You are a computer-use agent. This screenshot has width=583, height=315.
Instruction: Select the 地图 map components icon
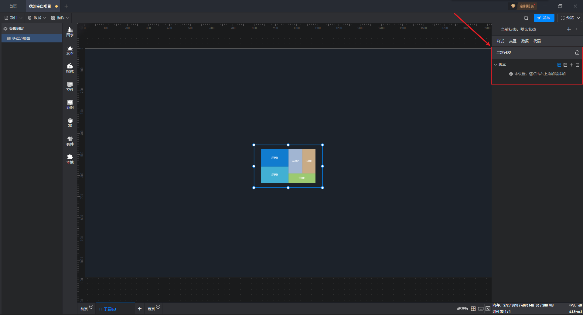tap(70, 104)
